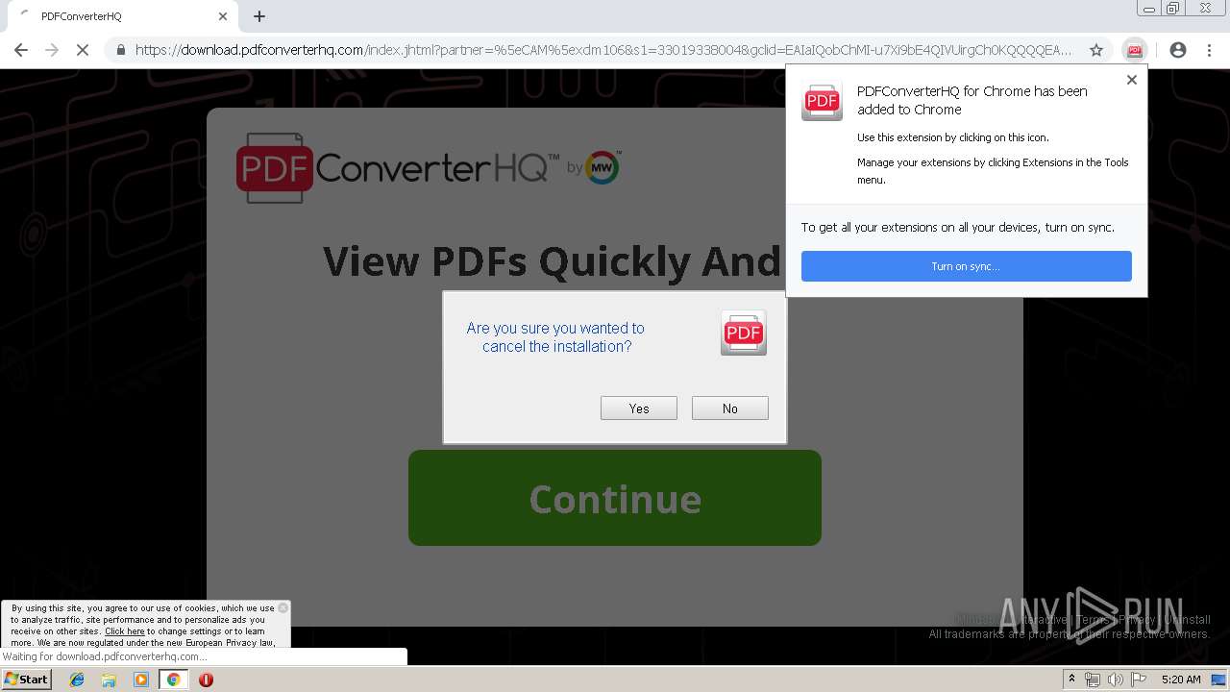Open the Windows Start menu
Image resolution: width=1230 pixels, height=692 pixels.
pos(26,679)
